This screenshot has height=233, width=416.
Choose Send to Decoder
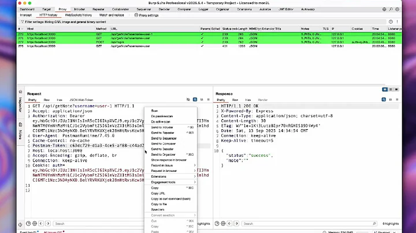pos(171,149)
